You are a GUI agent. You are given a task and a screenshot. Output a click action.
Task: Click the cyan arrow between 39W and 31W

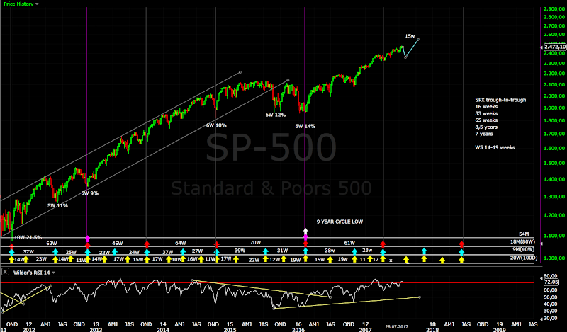click(x=266, y=251)
